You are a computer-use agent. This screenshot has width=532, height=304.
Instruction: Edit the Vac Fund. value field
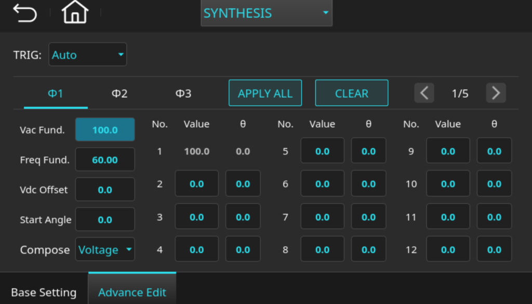105,130
